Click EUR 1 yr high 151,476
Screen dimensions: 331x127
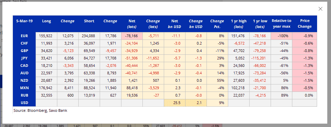[238, 36]
